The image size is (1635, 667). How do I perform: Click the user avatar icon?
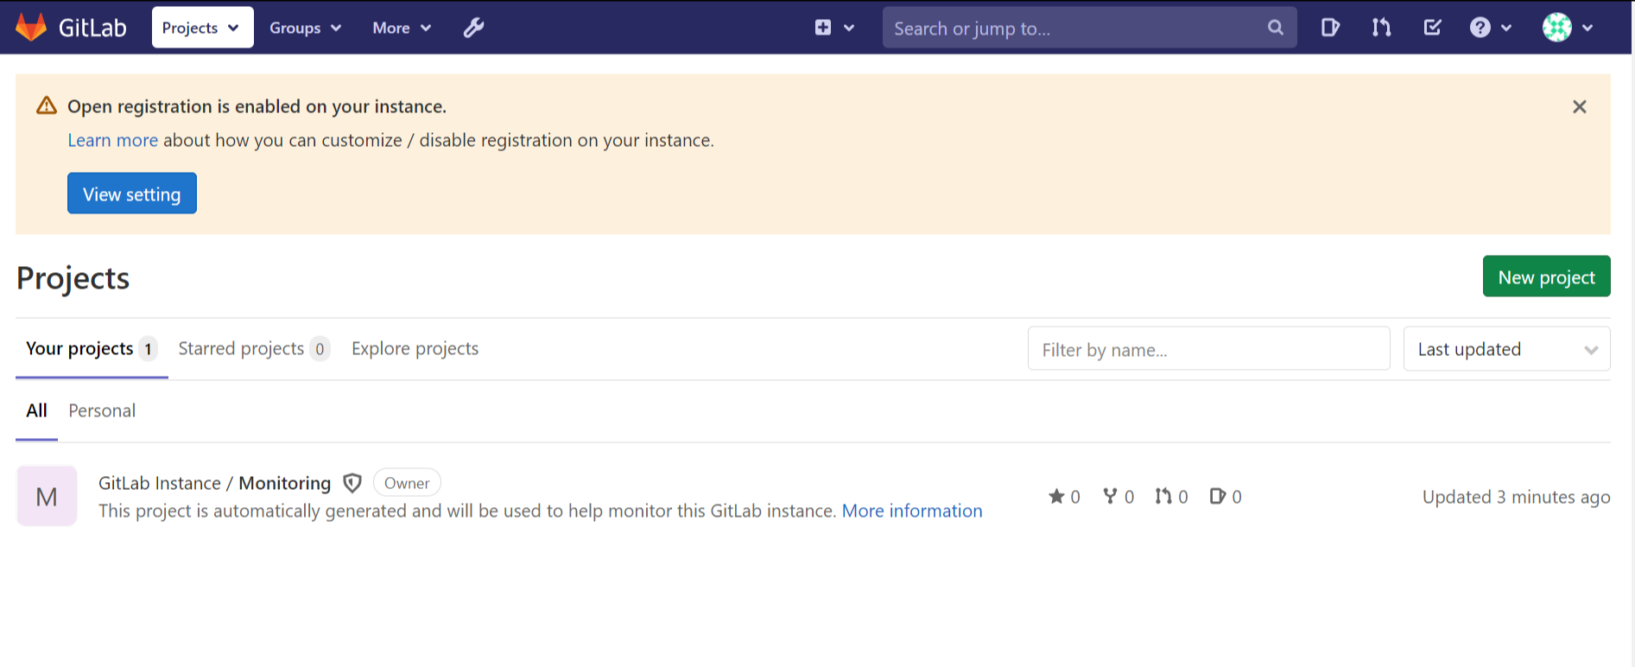point(1557,28)
